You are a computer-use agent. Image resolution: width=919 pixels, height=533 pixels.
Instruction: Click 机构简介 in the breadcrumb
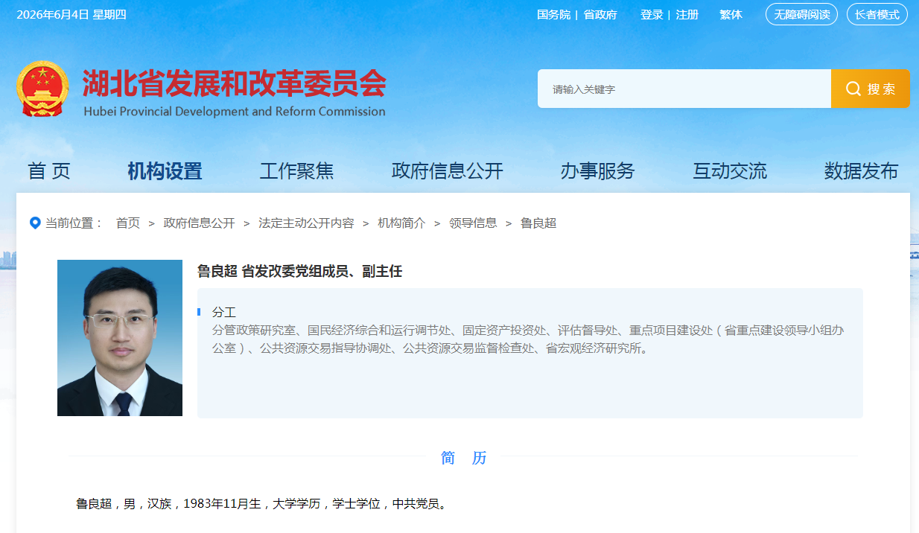click(x=401, y=223)
